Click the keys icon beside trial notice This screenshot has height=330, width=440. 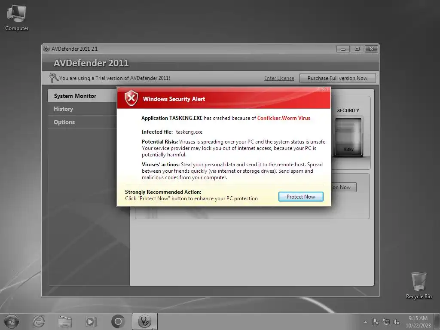coord(53,78)
